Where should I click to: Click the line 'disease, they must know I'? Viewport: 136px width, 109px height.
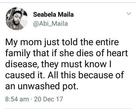coord(58,64)
